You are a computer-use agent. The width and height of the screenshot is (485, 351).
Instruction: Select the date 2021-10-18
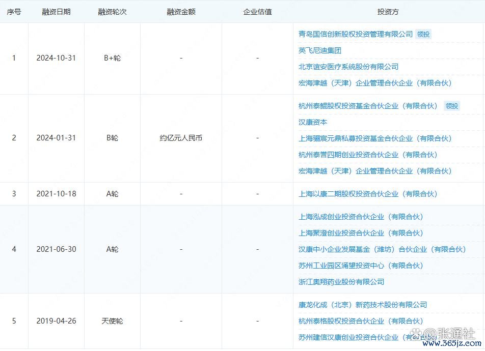pyautogui.click(x=56, y=194)
